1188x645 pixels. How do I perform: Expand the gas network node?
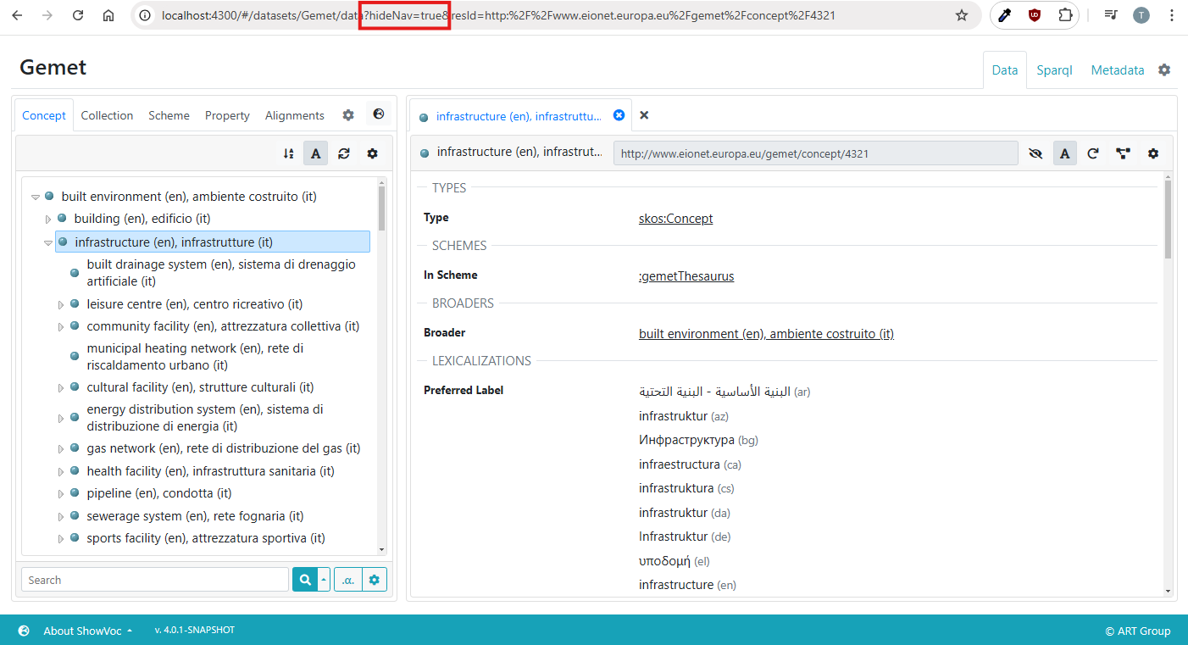coord(61,448)
